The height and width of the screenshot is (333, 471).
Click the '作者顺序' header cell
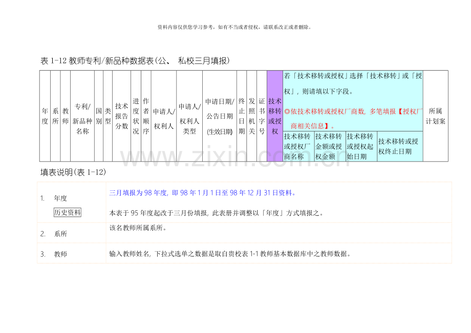pos(146,116)
